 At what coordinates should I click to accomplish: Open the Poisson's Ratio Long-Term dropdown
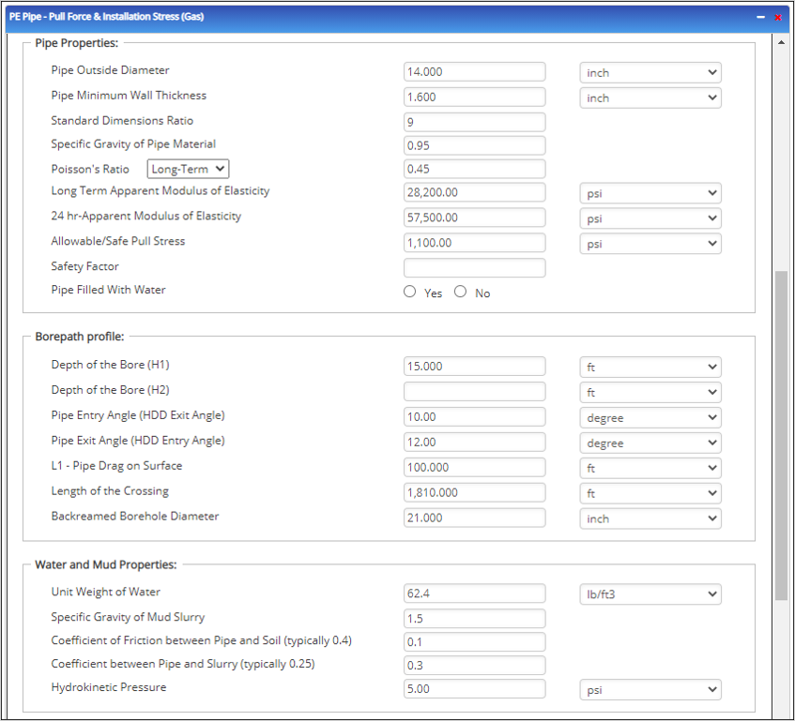point(188,169)
